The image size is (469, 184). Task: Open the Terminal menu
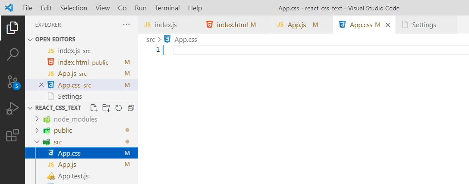[x=167, y=8]
